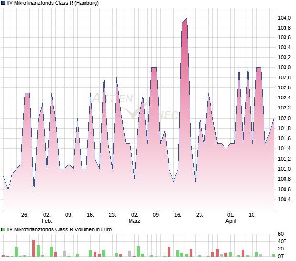Click the '01.' date label above April
This screenshot has width=296, height=261.
point(231,215)
